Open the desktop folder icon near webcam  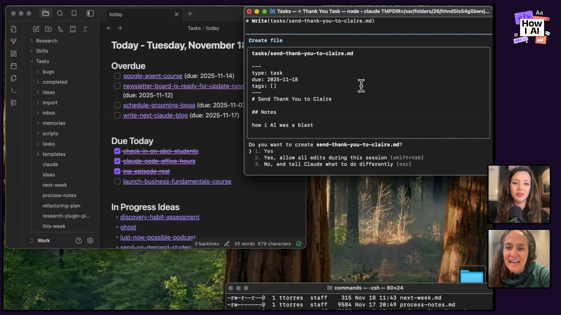(x=472, y=276)
